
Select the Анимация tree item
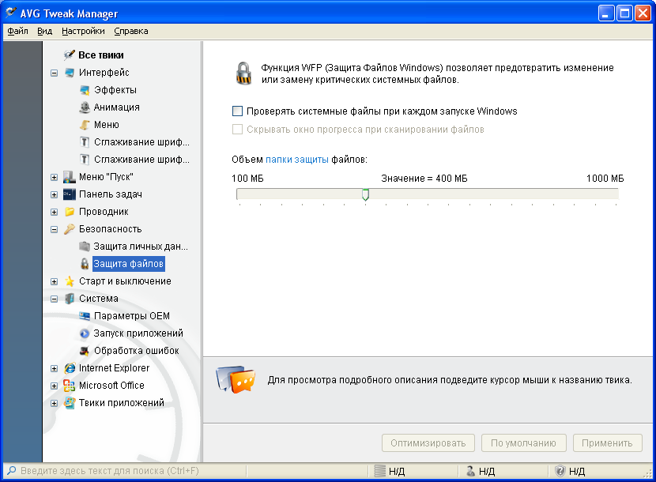click(x=117, y=107)
